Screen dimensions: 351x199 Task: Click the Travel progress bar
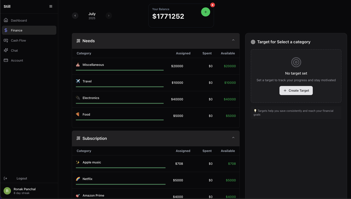(120, 87)
